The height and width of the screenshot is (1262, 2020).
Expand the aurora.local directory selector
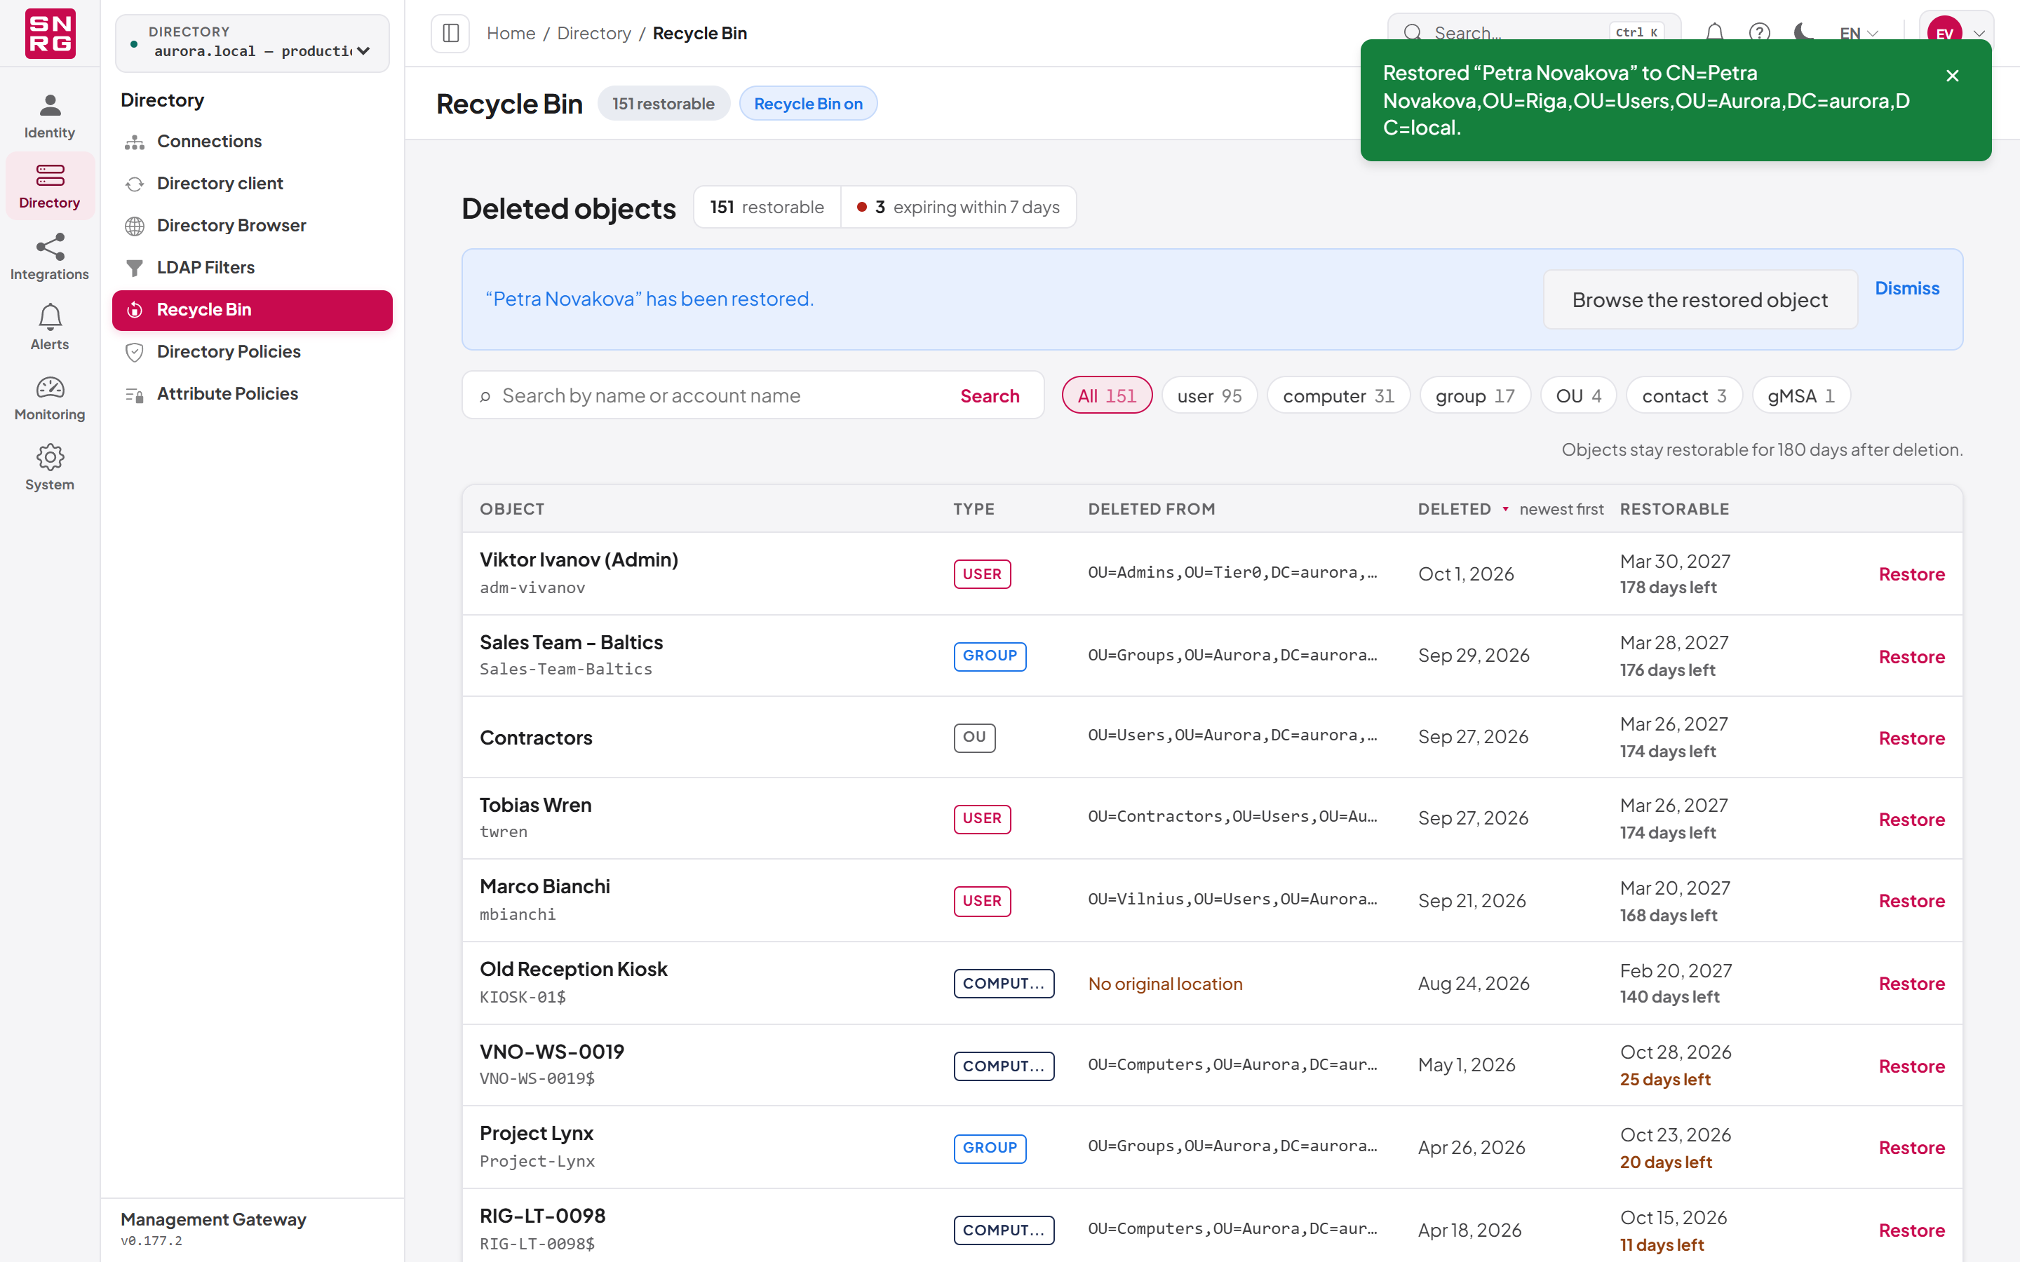tap(252, 43)
